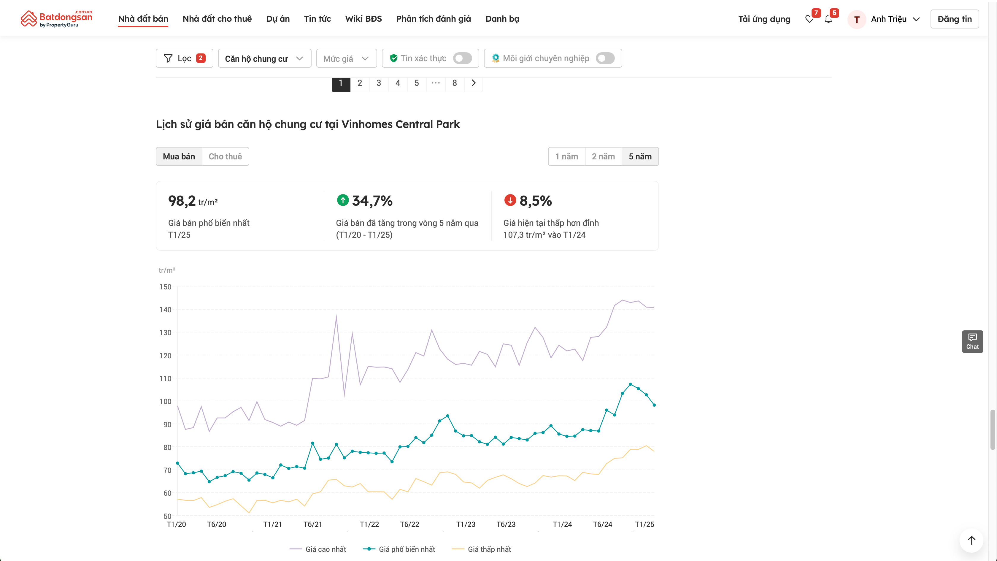Select the Mua bán tab
Image resolution: width=997 pixels, height=561 pixels.
coord(179,156)
